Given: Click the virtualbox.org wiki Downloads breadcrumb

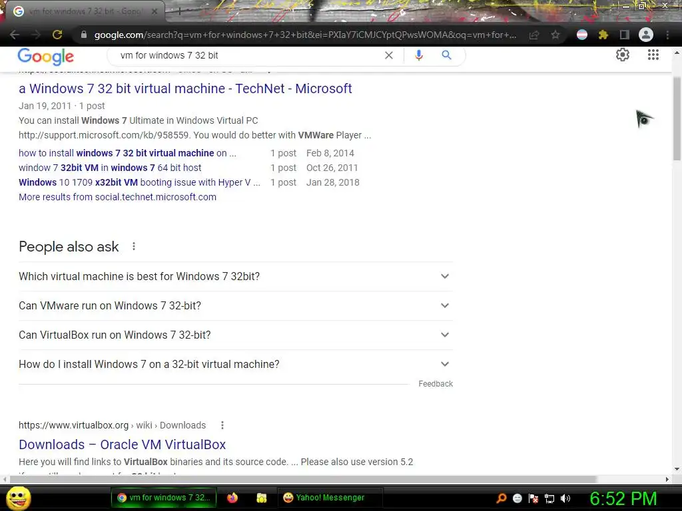Looking at the screenshot, I should [x=112, y=425].
